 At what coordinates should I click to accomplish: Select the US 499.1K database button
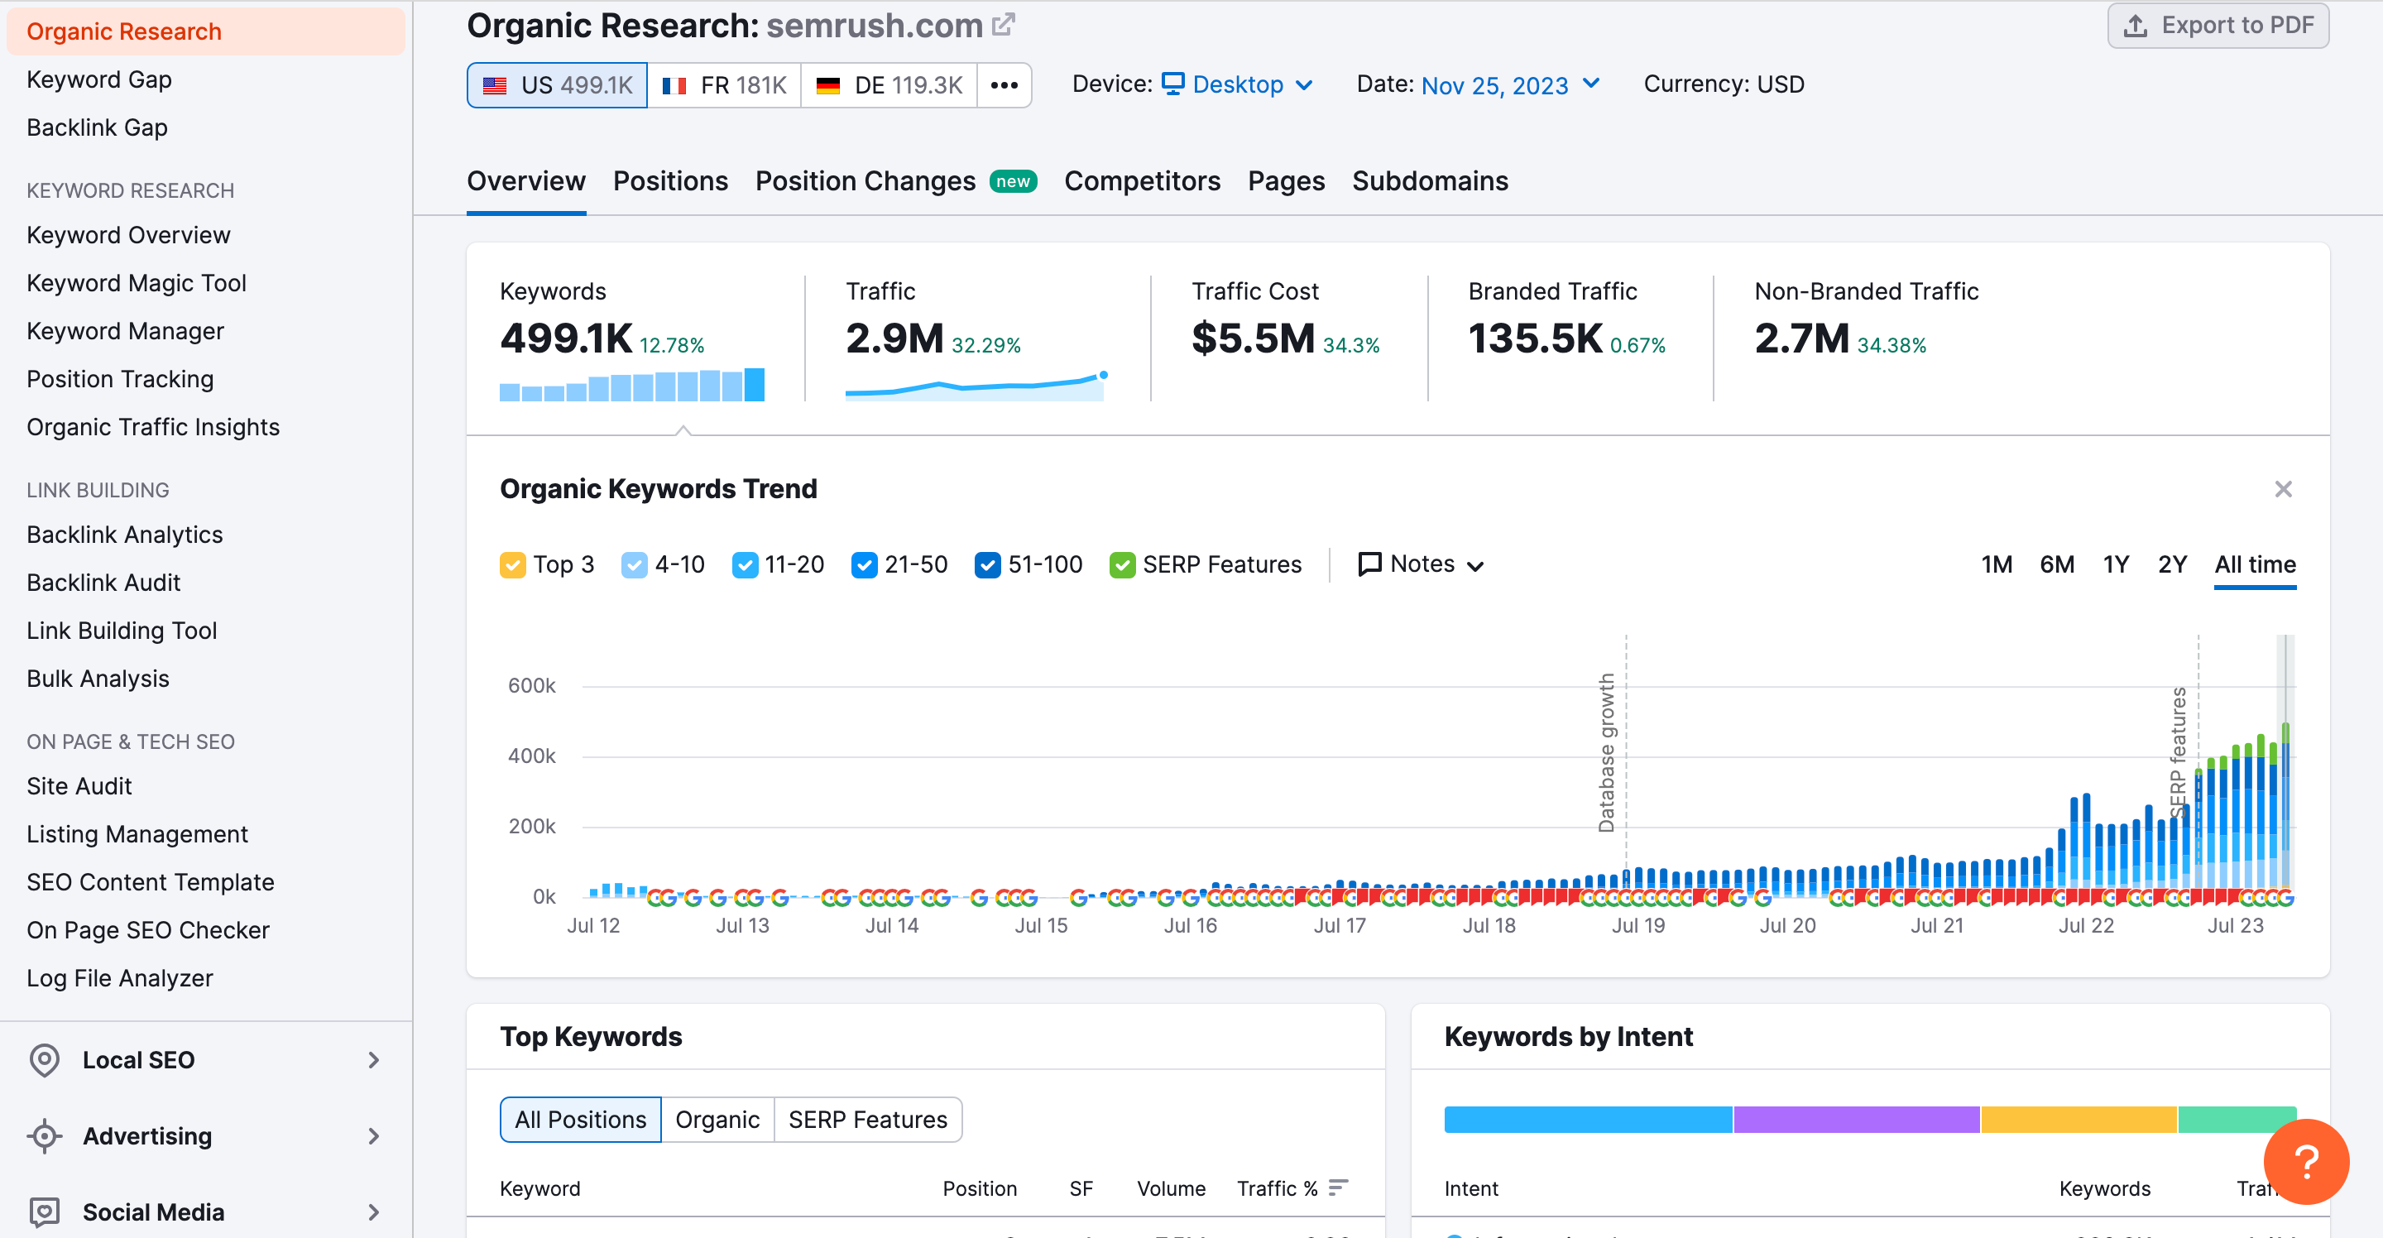pyautogui.click(x=557, y=86)
